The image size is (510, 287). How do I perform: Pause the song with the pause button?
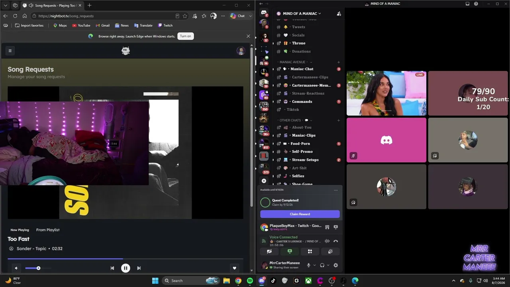pos(126,268)
